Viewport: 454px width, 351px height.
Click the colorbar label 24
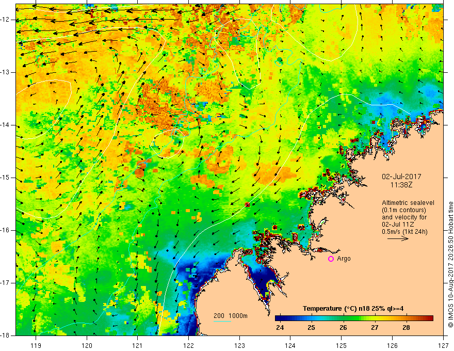click(x=280, y=328)
